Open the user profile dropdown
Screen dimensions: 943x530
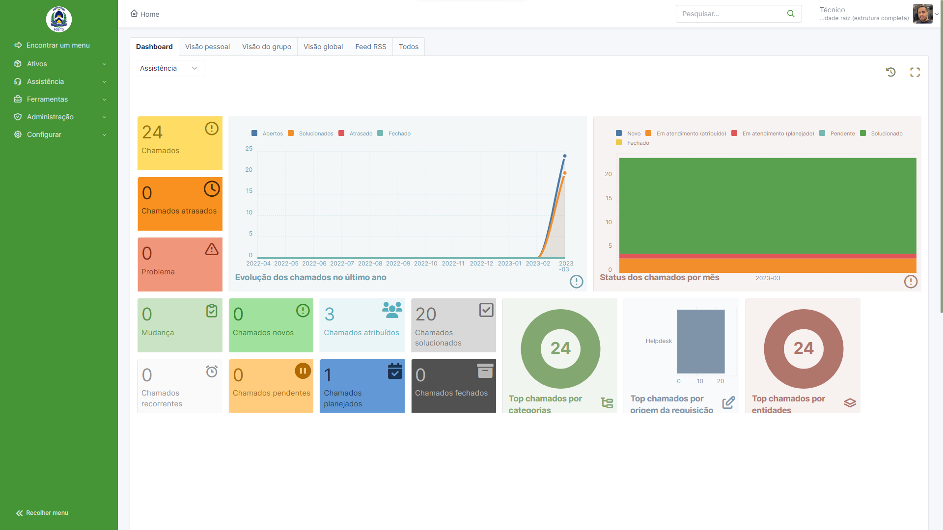[x=878, y=14]
